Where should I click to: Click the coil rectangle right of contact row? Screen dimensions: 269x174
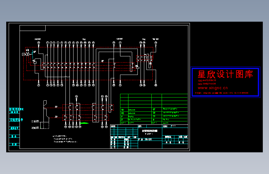tap(137, 68)
